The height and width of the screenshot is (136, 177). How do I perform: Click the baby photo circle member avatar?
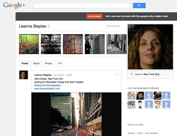(x=131, y=96)
